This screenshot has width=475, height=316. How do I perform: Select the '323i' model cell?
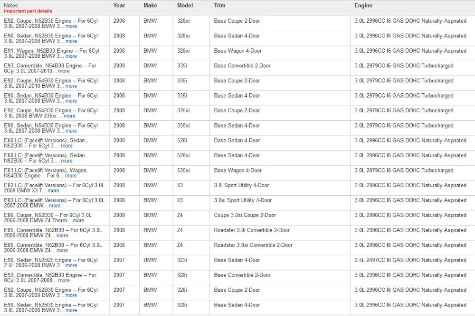click(182, 260)
